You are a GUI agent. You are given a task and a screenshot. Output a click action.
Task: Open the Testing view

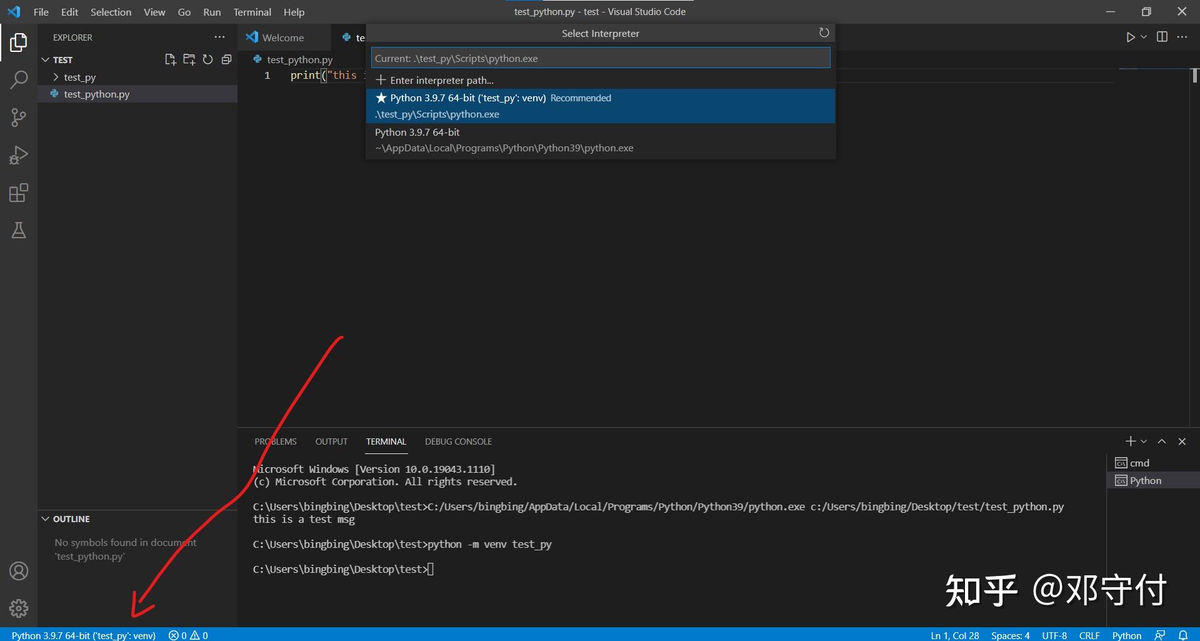point(19,230)
